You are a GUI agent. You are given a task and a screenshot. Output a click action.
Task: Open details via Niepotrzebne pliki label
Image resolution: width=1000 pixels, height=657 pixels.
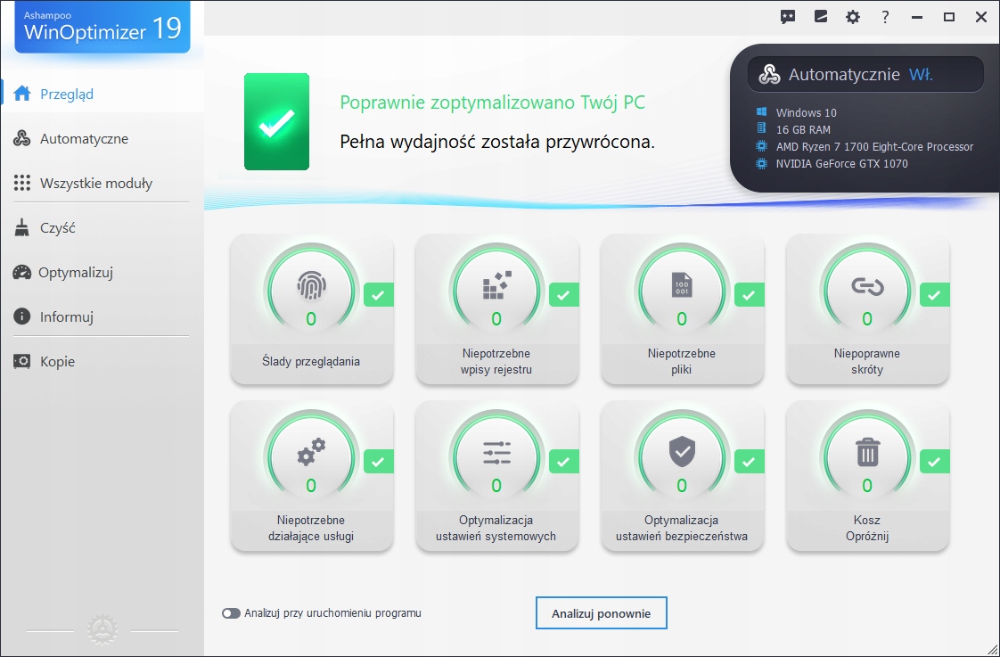coord(682,362)
